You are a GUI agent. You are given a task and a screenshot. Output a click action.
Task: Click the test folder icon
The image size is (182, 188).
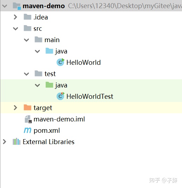(x=38, y=73)
